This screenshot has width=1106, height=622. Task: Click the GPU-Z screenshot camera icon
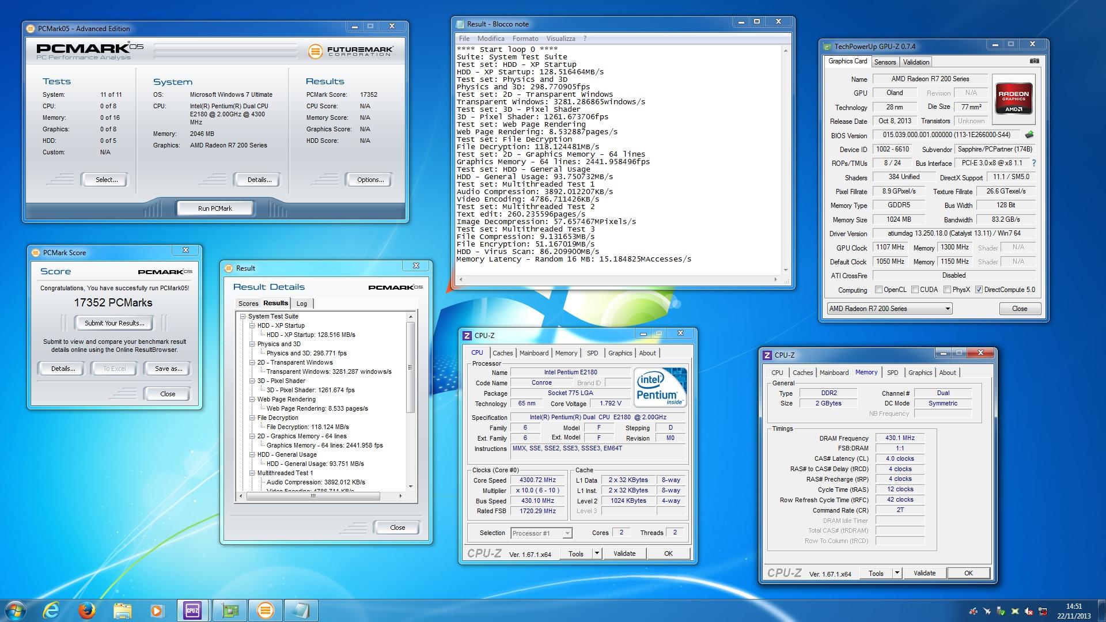click(1035, 61)
